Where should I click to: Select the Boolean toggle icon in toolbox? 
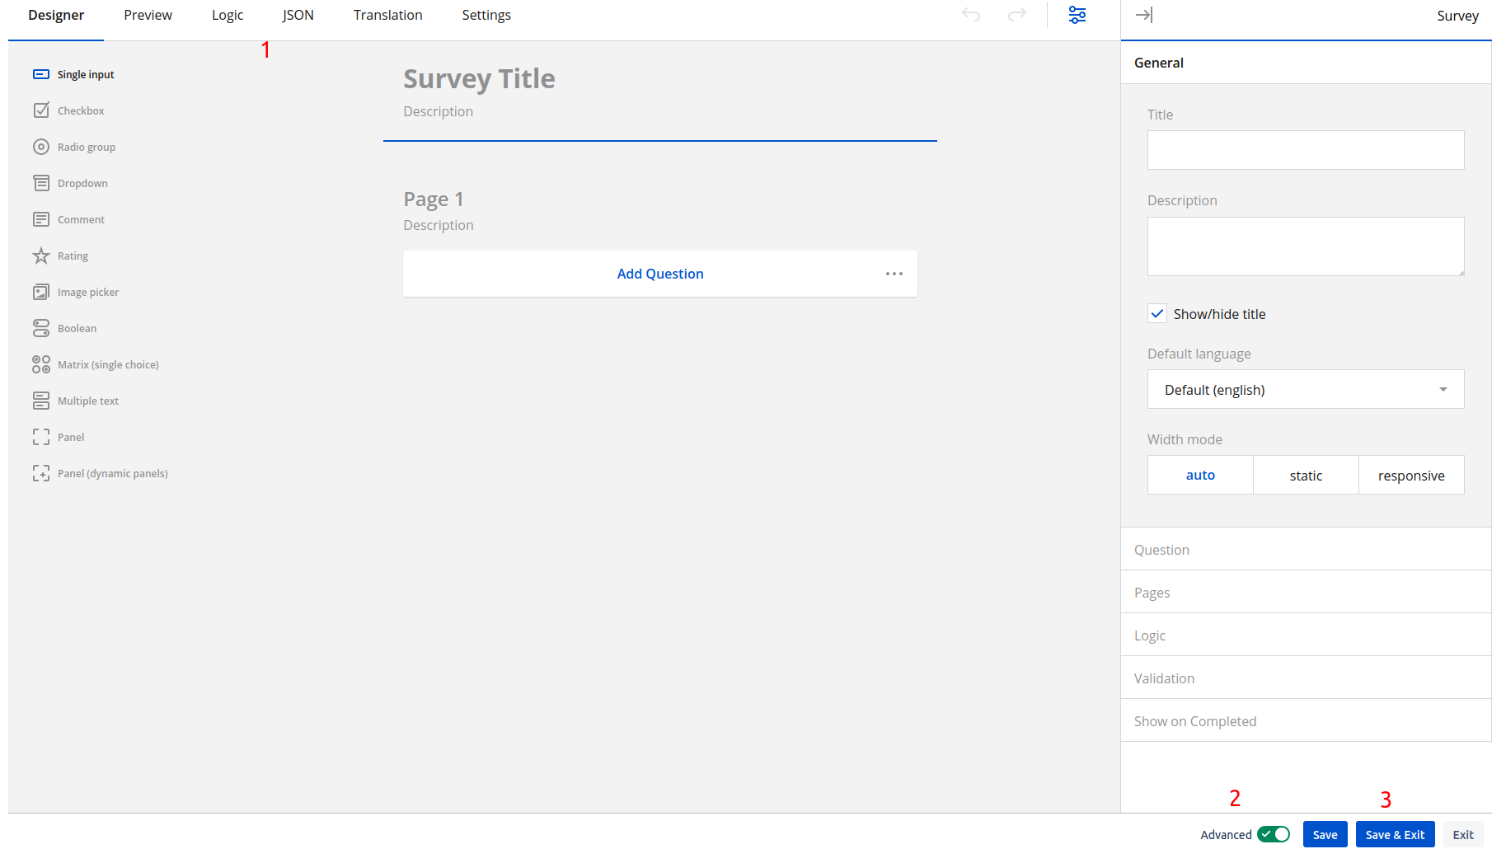41,328
